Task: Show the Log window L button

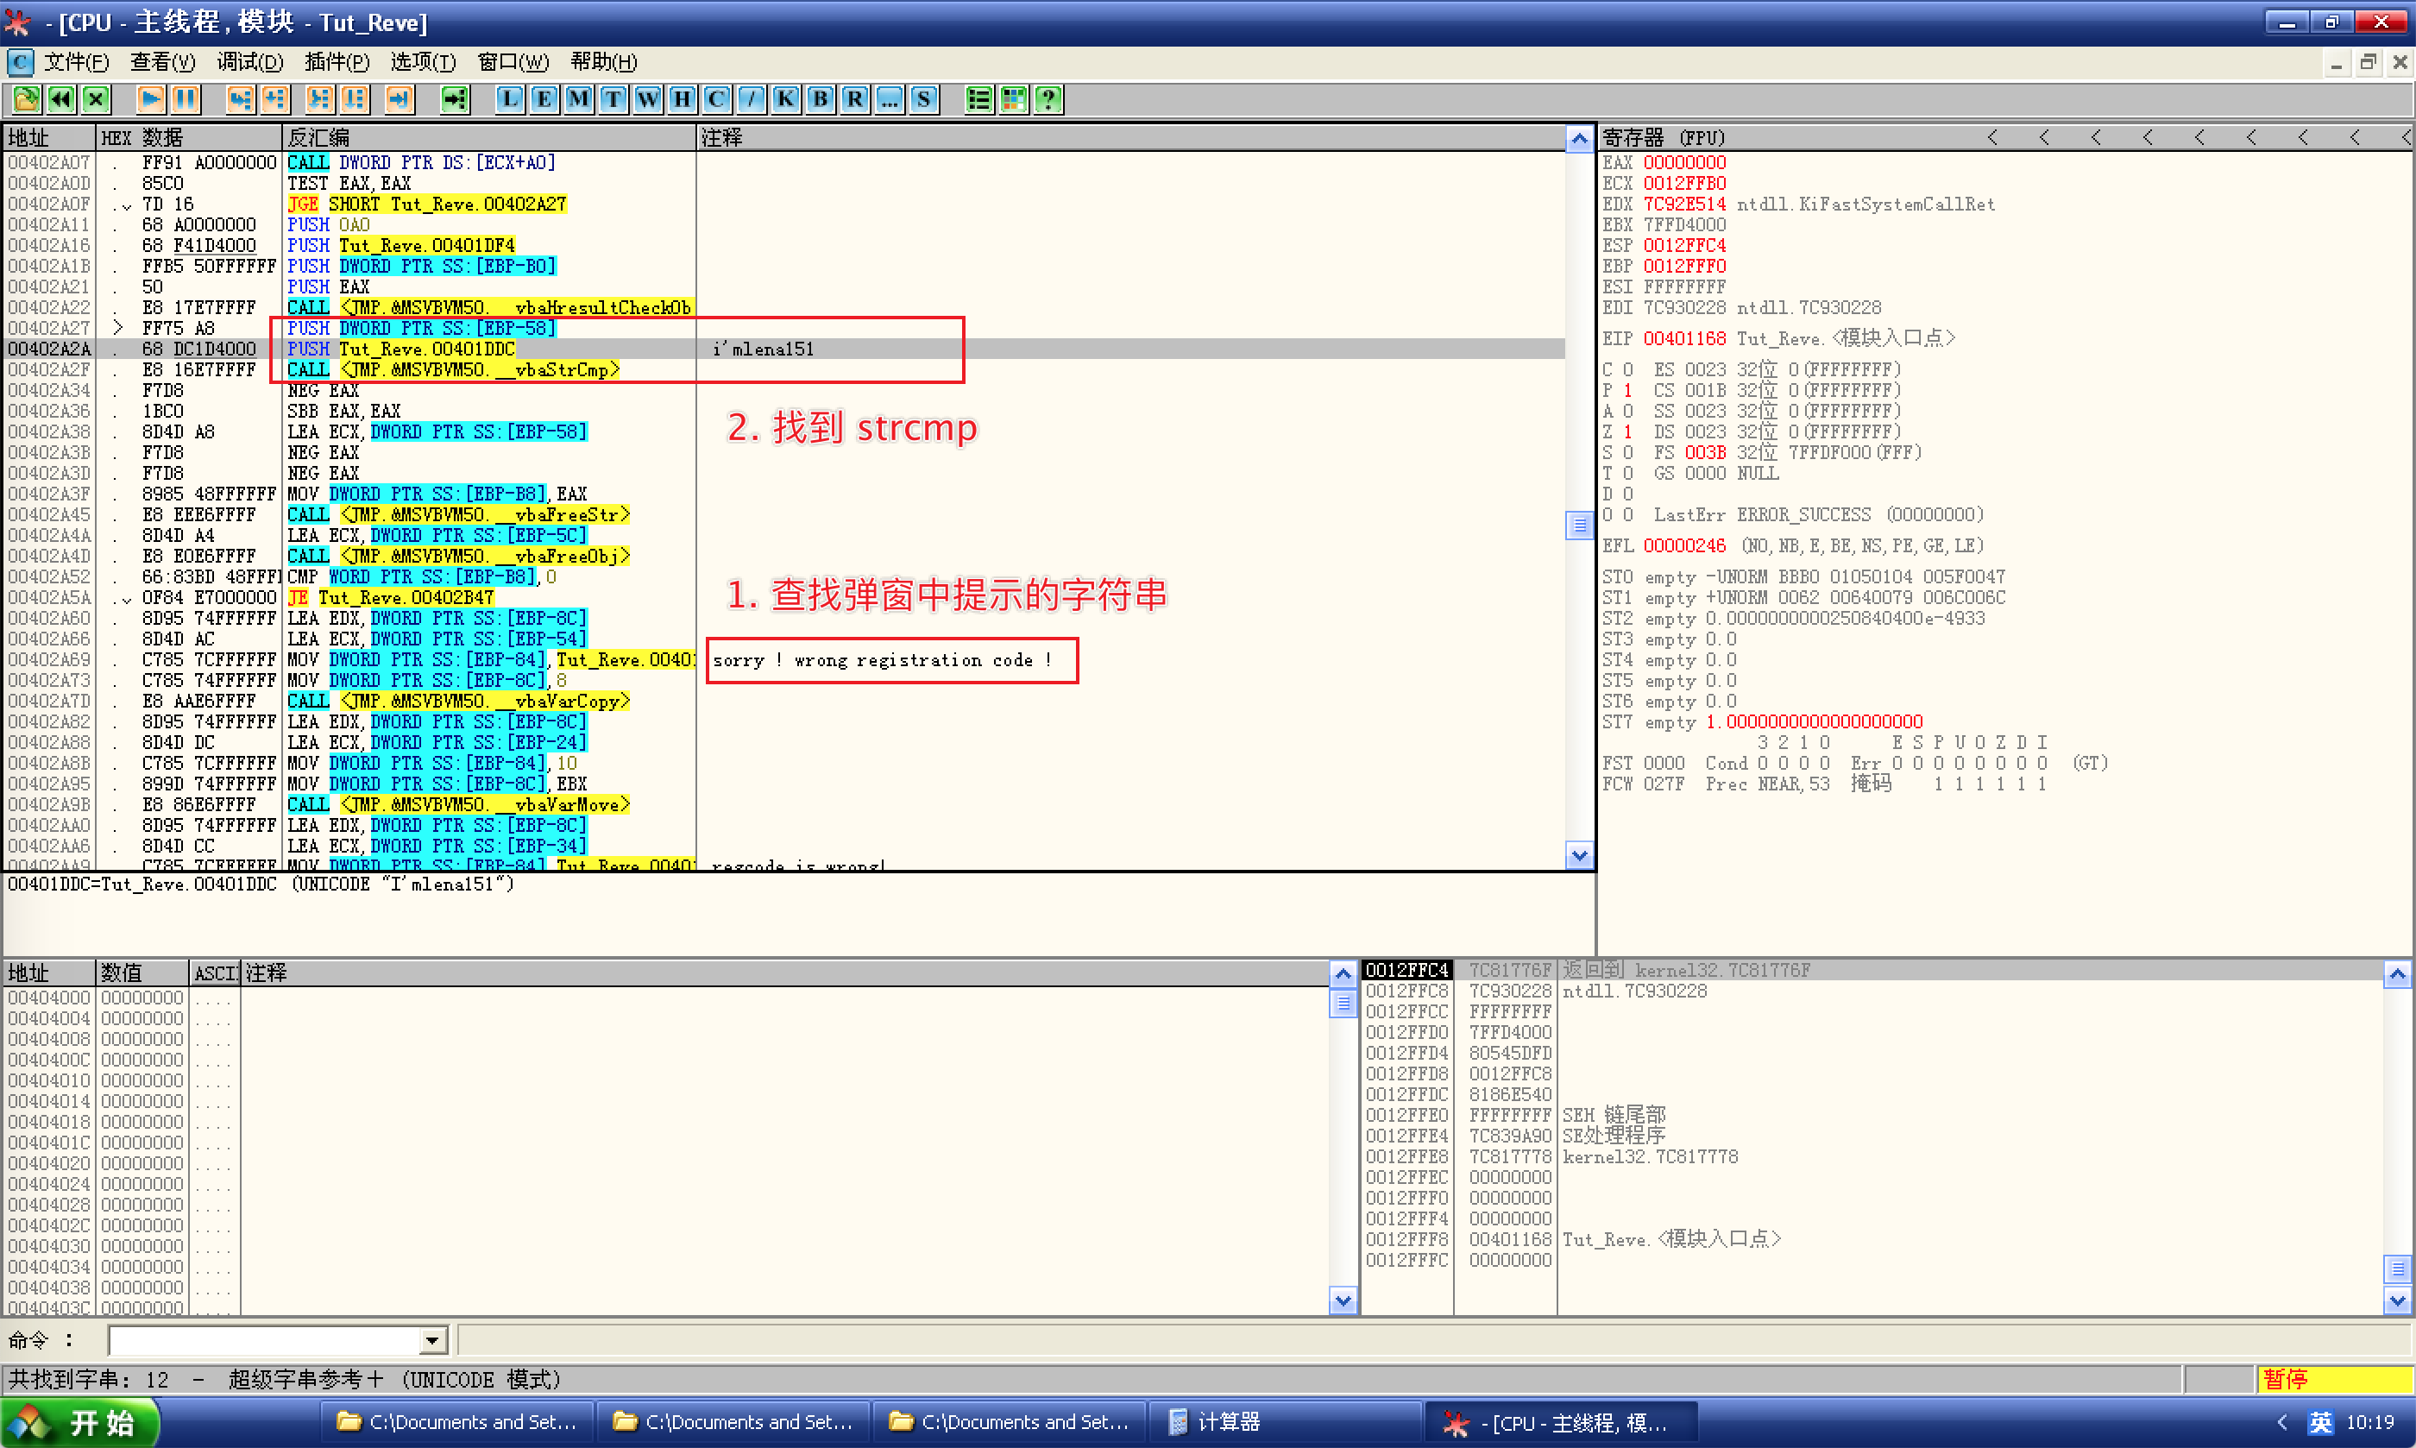Action: point(509,99)
